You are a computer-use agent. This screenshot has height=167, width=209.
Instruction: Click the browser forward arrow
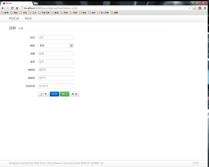click(8, 8)
